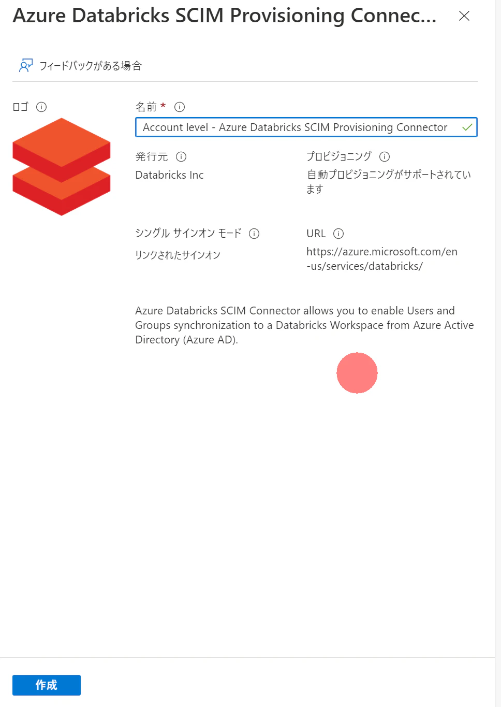
Task: Click inside the application name text field
Action: [x=306, y=127]
